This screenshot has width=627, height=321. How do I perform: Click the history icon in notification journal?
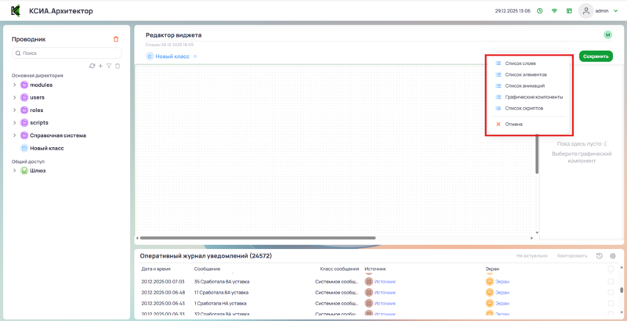pyautogui.click(x=599, y=256)
